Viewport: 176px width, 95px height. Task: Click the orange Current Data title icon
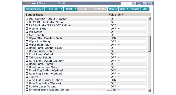[26, 3]
